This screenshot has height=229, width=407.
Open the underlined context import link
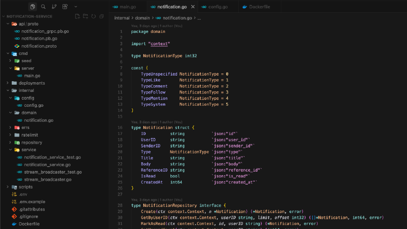pyautogui.click(x=159, y=44)
